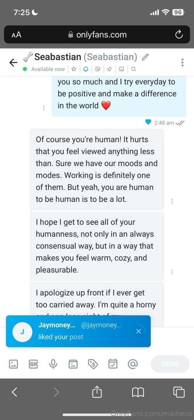Go back using the chat back arrow
The width and height of the screenshot is (194, 420).
(x=13, y=63)
